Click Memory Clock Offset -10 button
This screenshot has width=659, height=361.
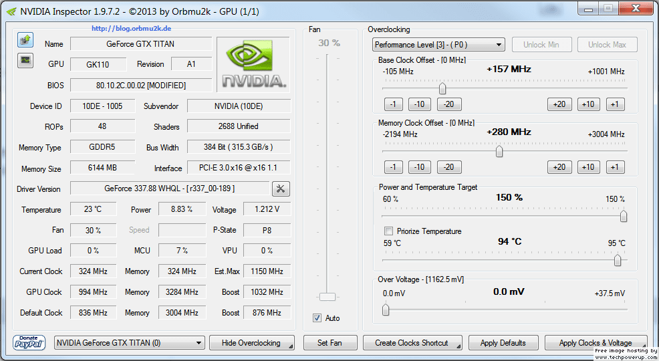tap(420, 167)
